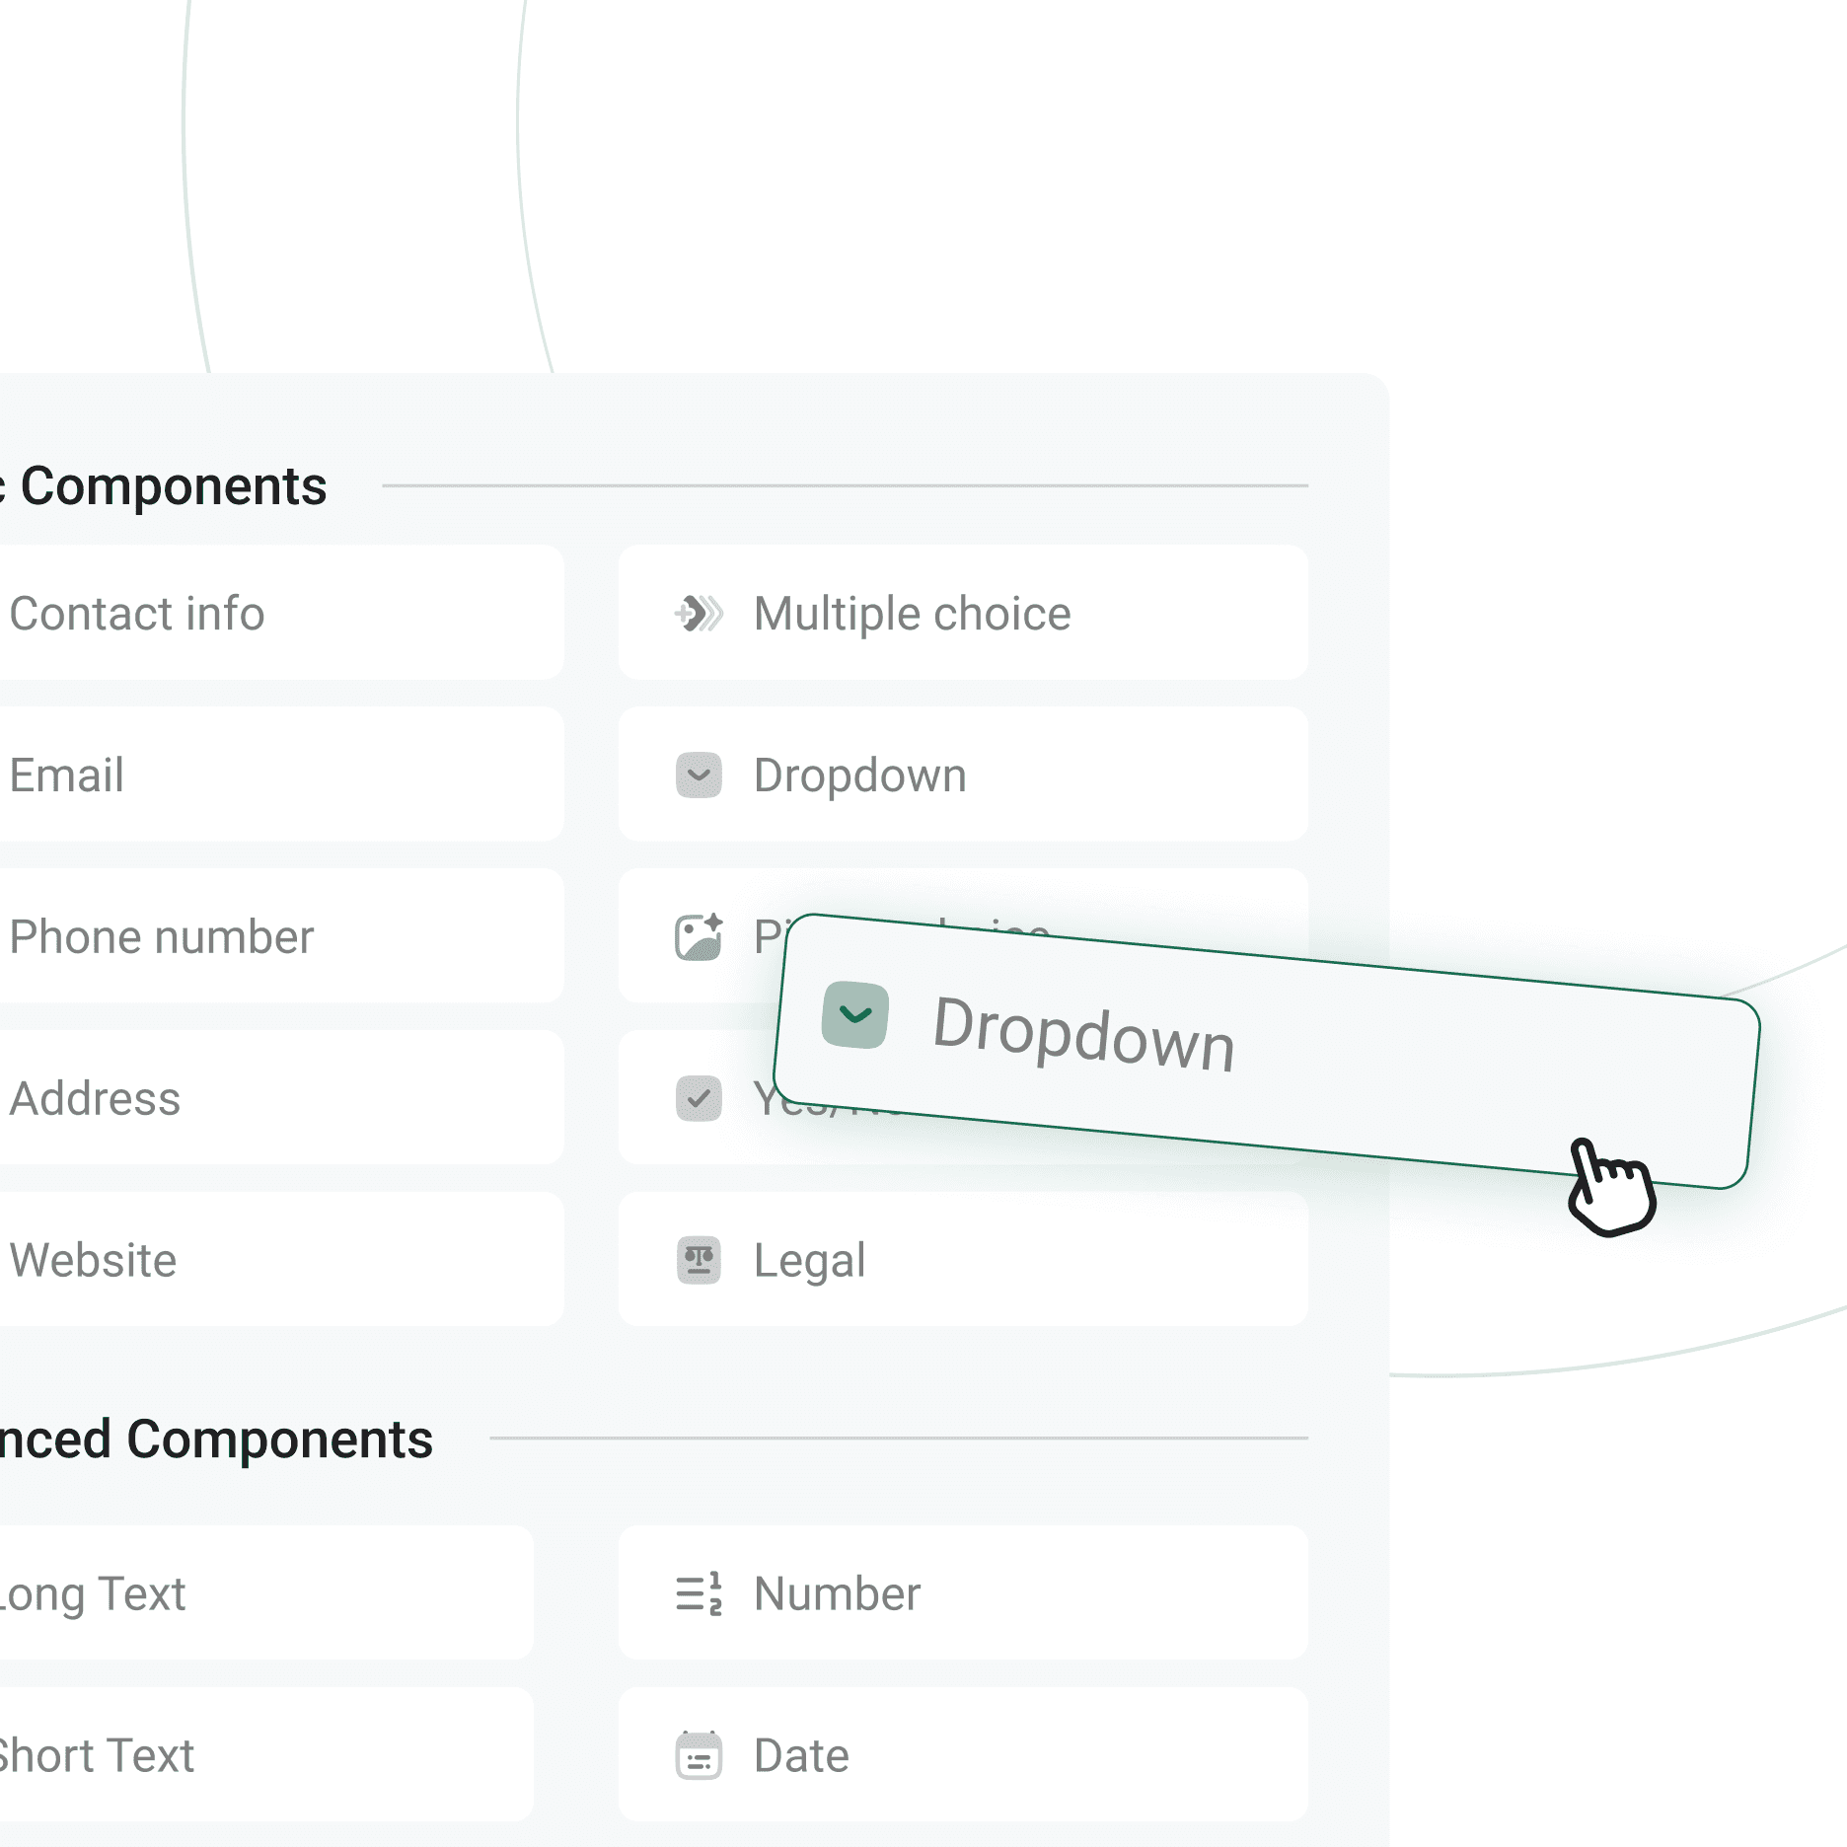Viewport: 1847px width, 1847px height.
Task: Click the green chevron on dragged Dropdown
Action: point(854,1015)
